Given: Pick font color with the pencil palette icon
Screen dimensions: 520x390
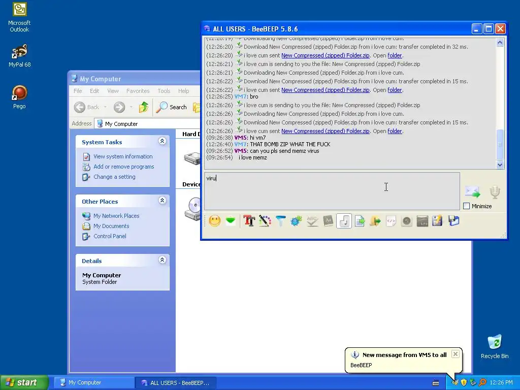Looking at the screenshot, I should coord(265,221).
